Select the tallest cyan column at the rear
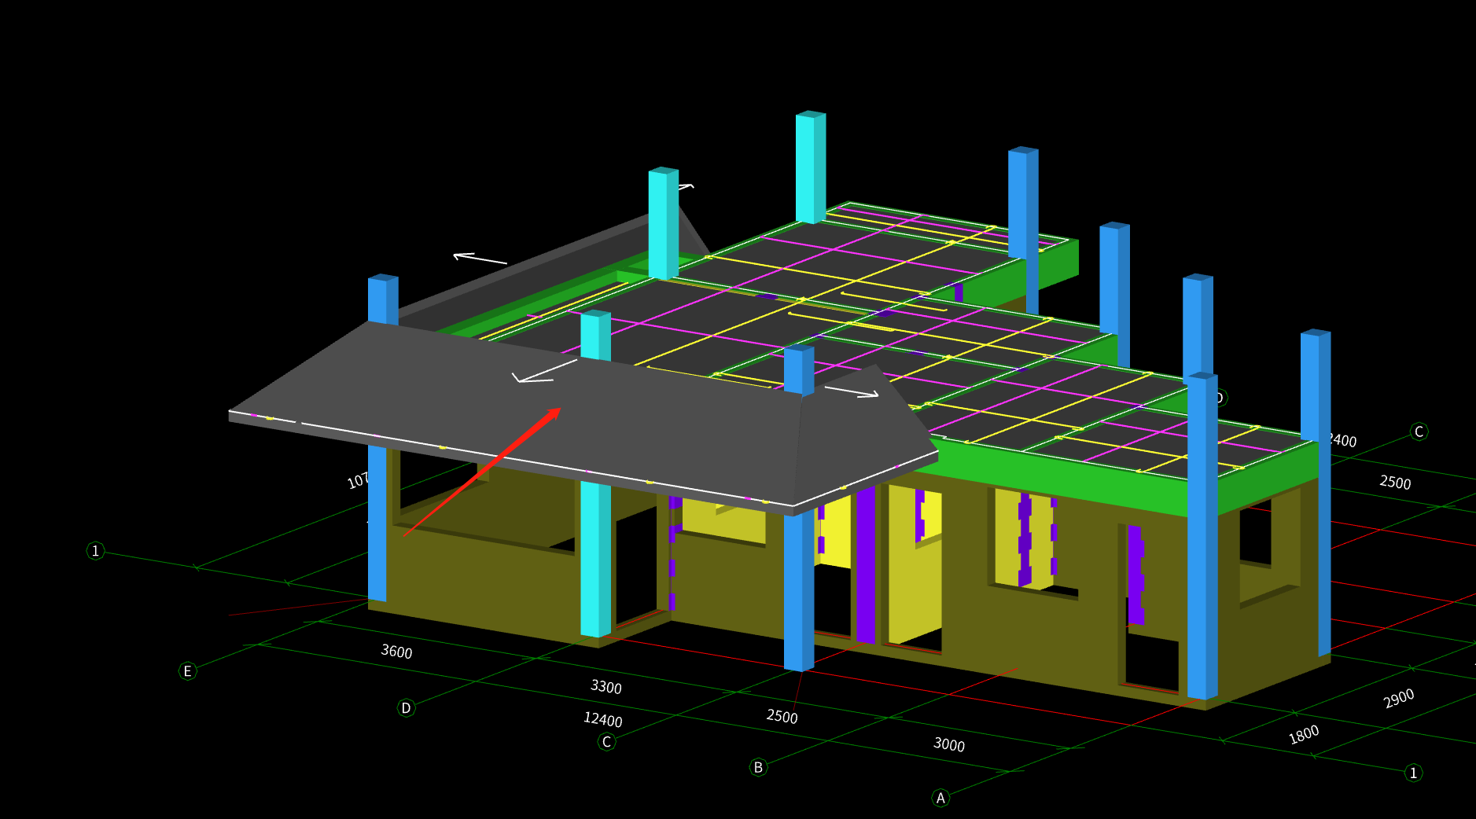The image size is (1476, 819). click(811, 167)
